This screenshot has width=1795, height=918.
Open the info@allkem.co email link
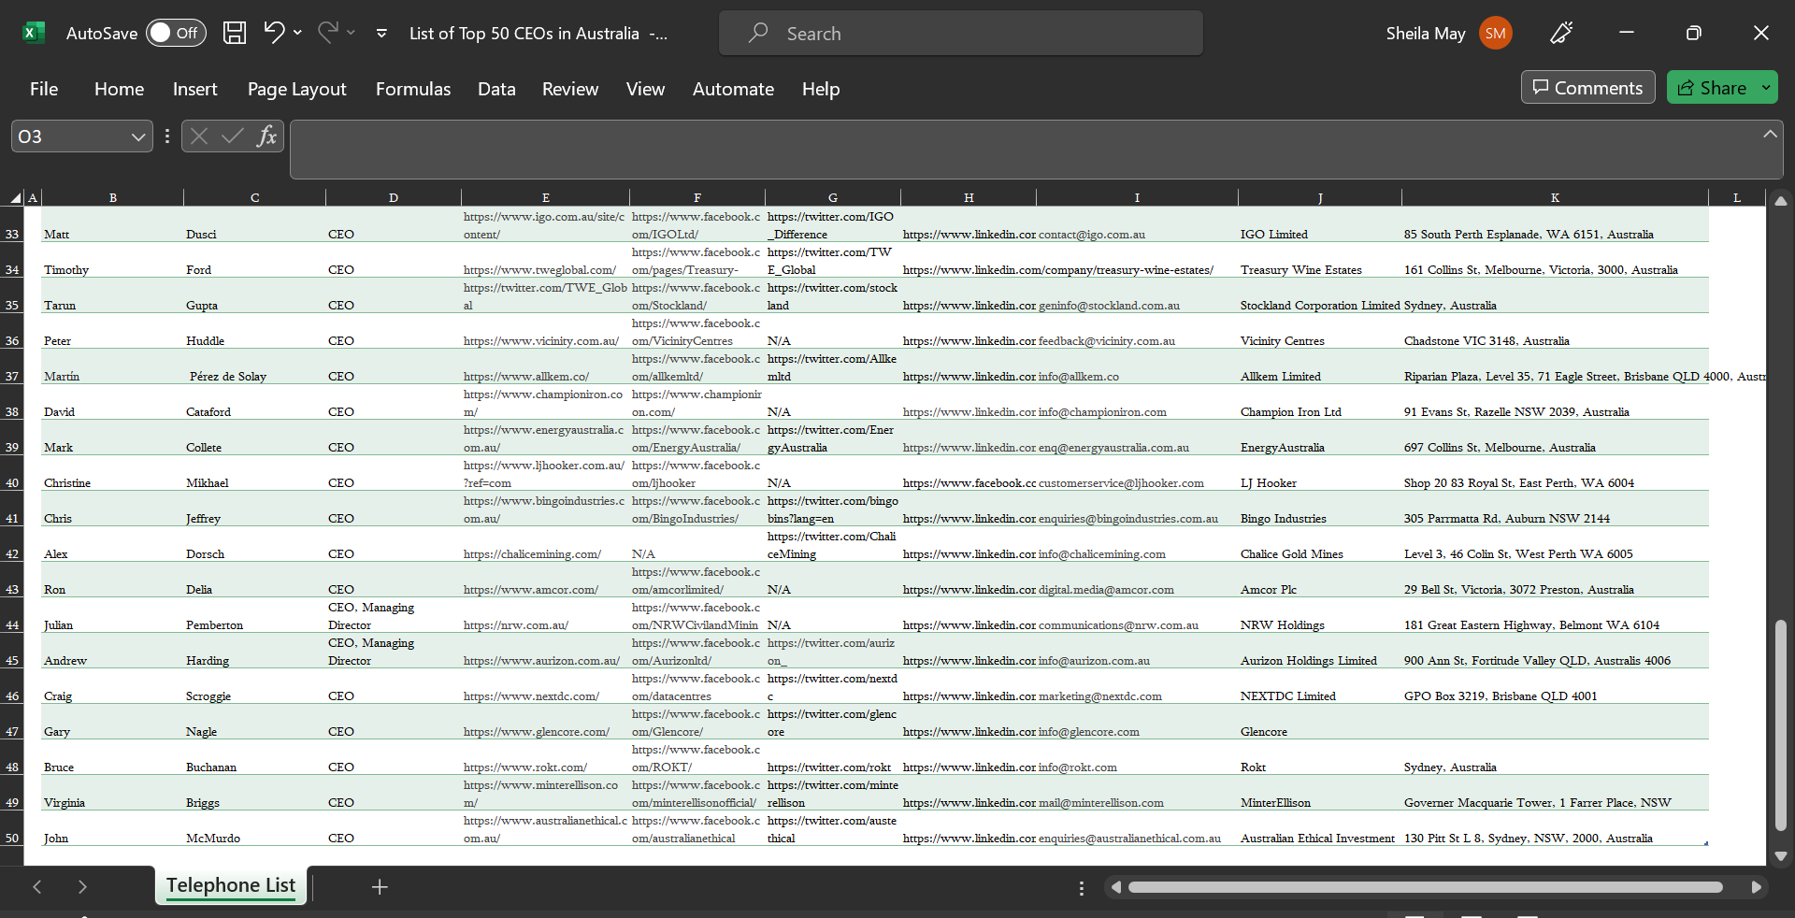1078,377
